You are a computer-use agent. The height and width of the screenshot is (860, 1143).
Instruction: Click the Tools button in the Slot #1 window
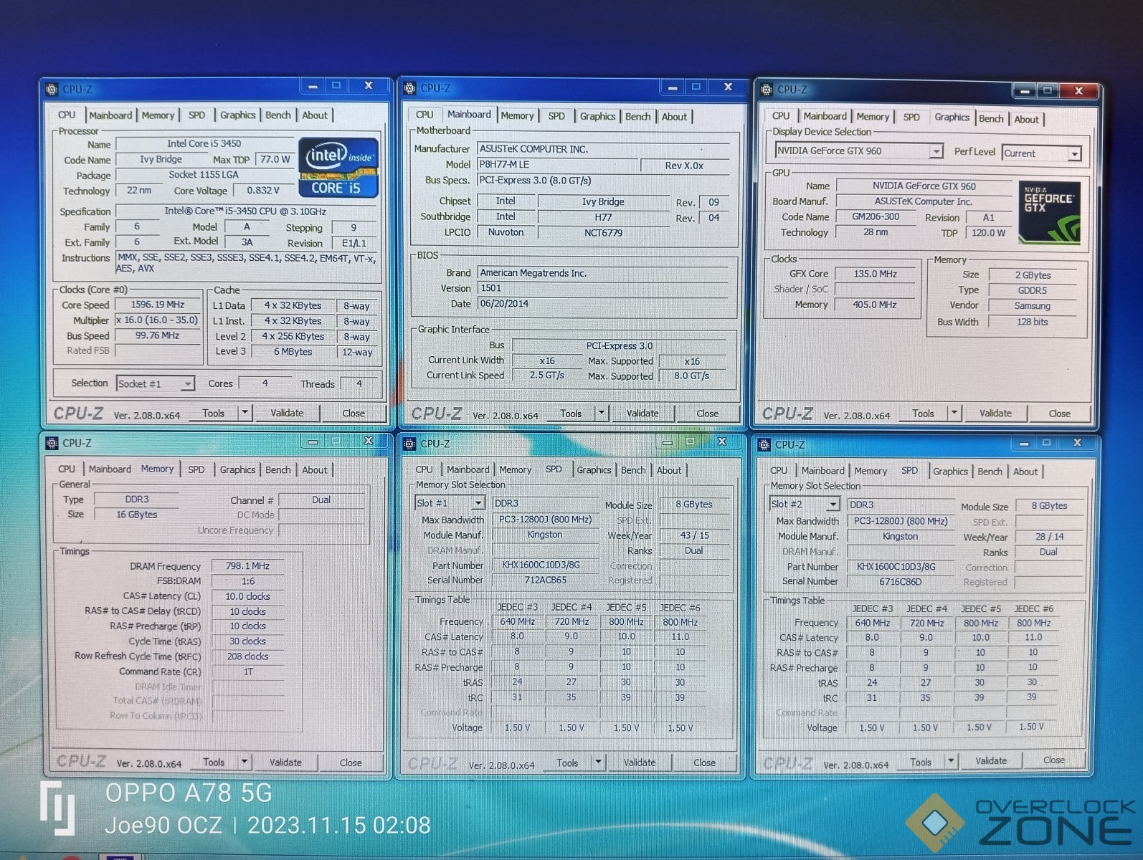point(567,763)
